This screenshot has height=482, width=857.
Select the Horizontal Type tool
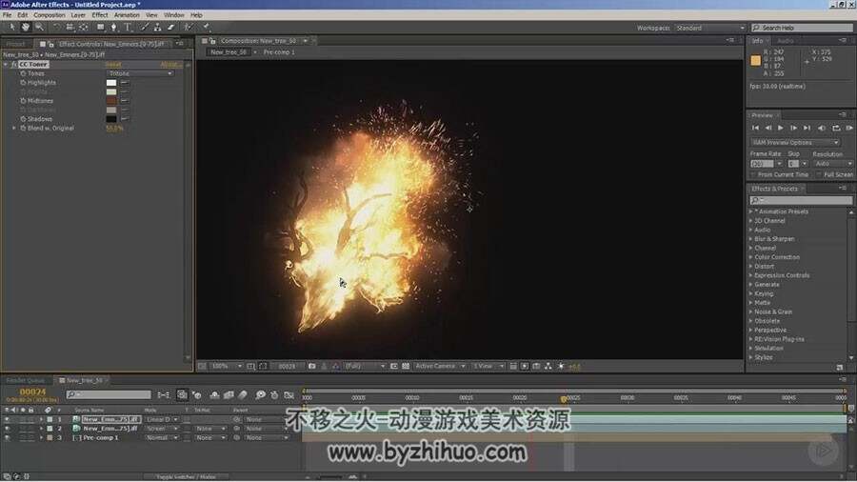pyautogui.click(x=128, y=27)
